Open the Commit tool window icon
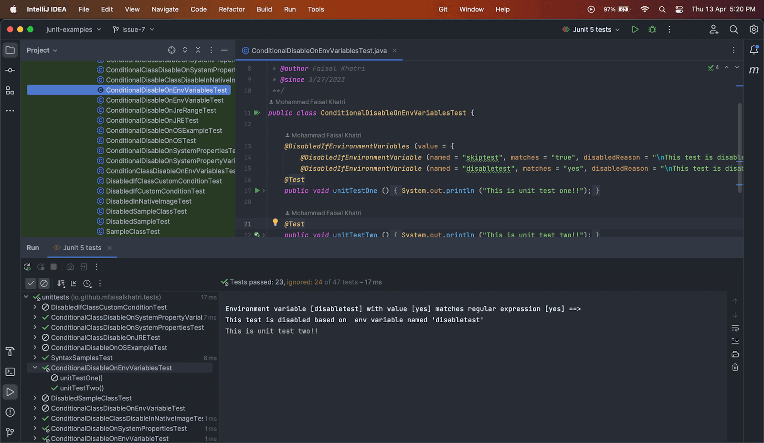Screen dimensions: 764x443 (10, 70)
